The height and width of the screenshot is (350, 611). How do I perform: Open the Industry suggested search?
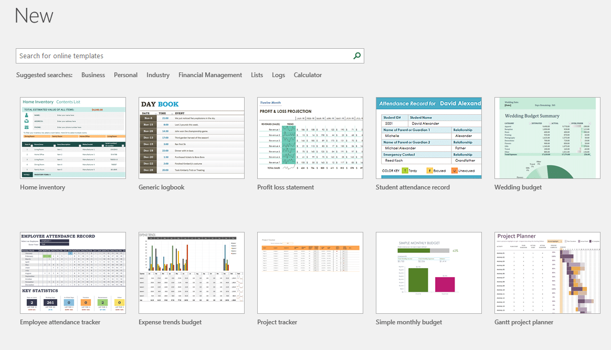[x=158, y=75]
